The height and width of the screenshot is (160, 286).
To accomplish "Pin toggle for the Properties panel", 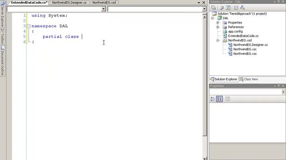I will tap(278, 86).
